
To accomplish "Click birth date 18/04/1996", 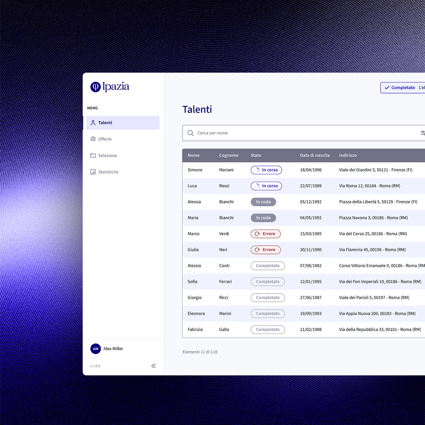I will pos(311,170).
